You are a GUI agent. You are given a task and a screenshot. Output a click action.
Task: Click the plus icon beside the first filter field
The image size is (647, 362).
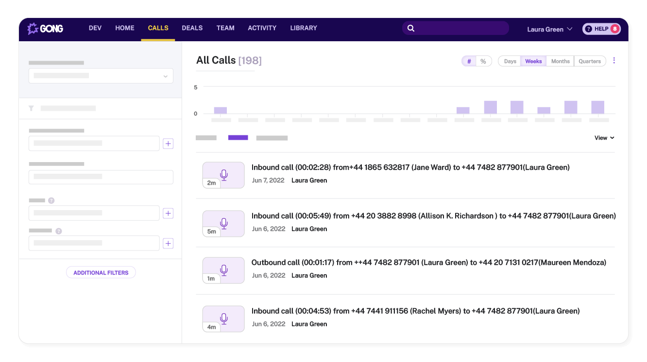pyautogui.click(x=168, y=143)
